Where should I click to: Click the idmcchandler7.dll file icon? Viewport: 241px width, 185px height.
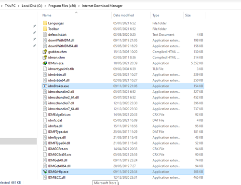pyautogui.click(x=45, y=103)
